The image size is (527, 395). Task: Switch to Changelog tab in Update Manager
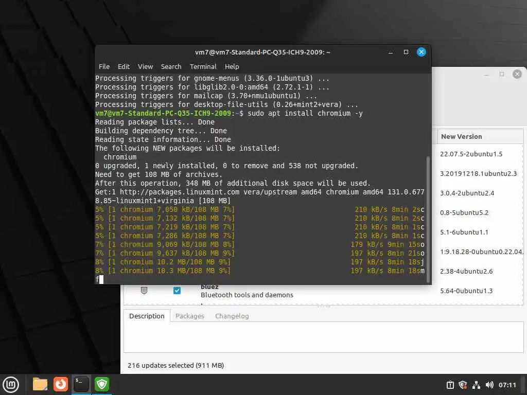pyautogui.click(x=232, y=316)
